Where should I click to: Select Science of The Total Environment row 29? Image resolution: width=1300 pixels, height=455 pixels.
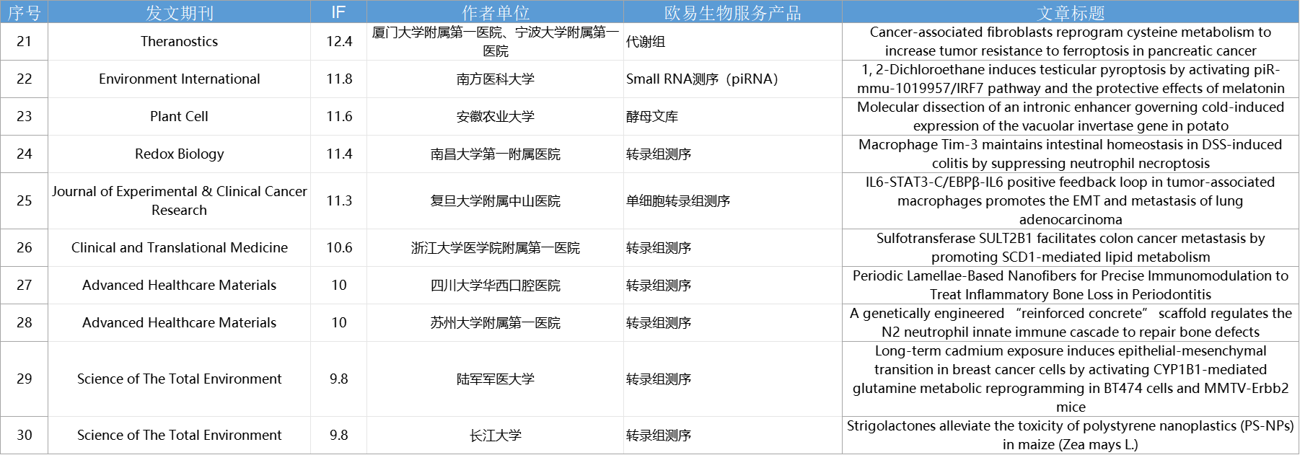pos(179,379)
